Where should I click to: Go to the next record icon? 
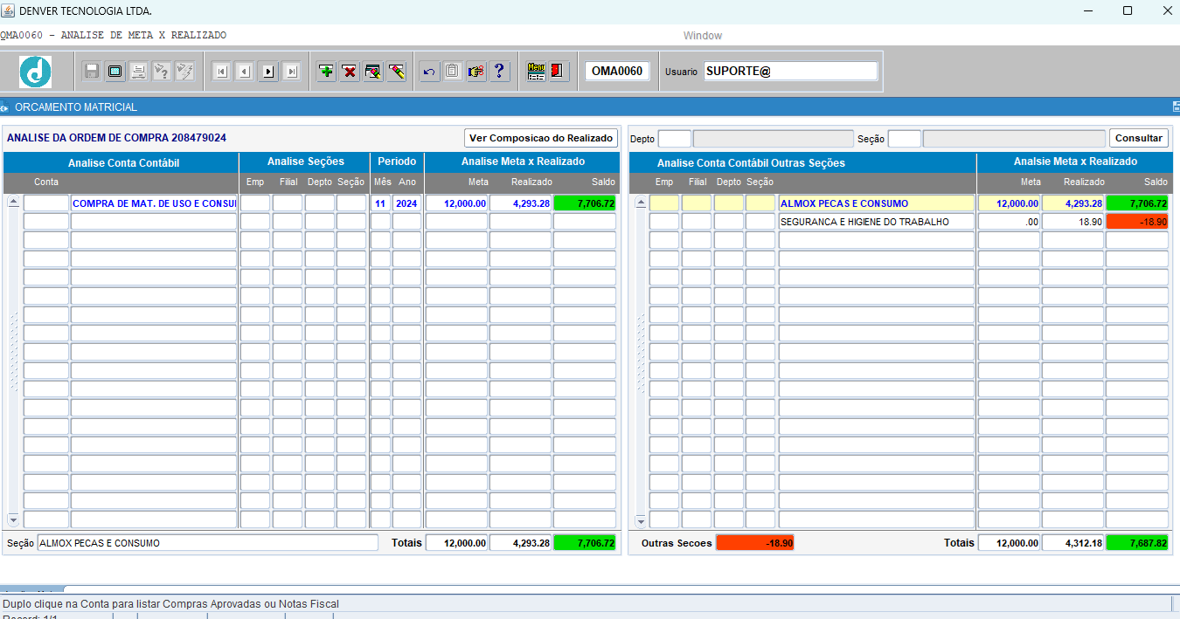point(268,72)
